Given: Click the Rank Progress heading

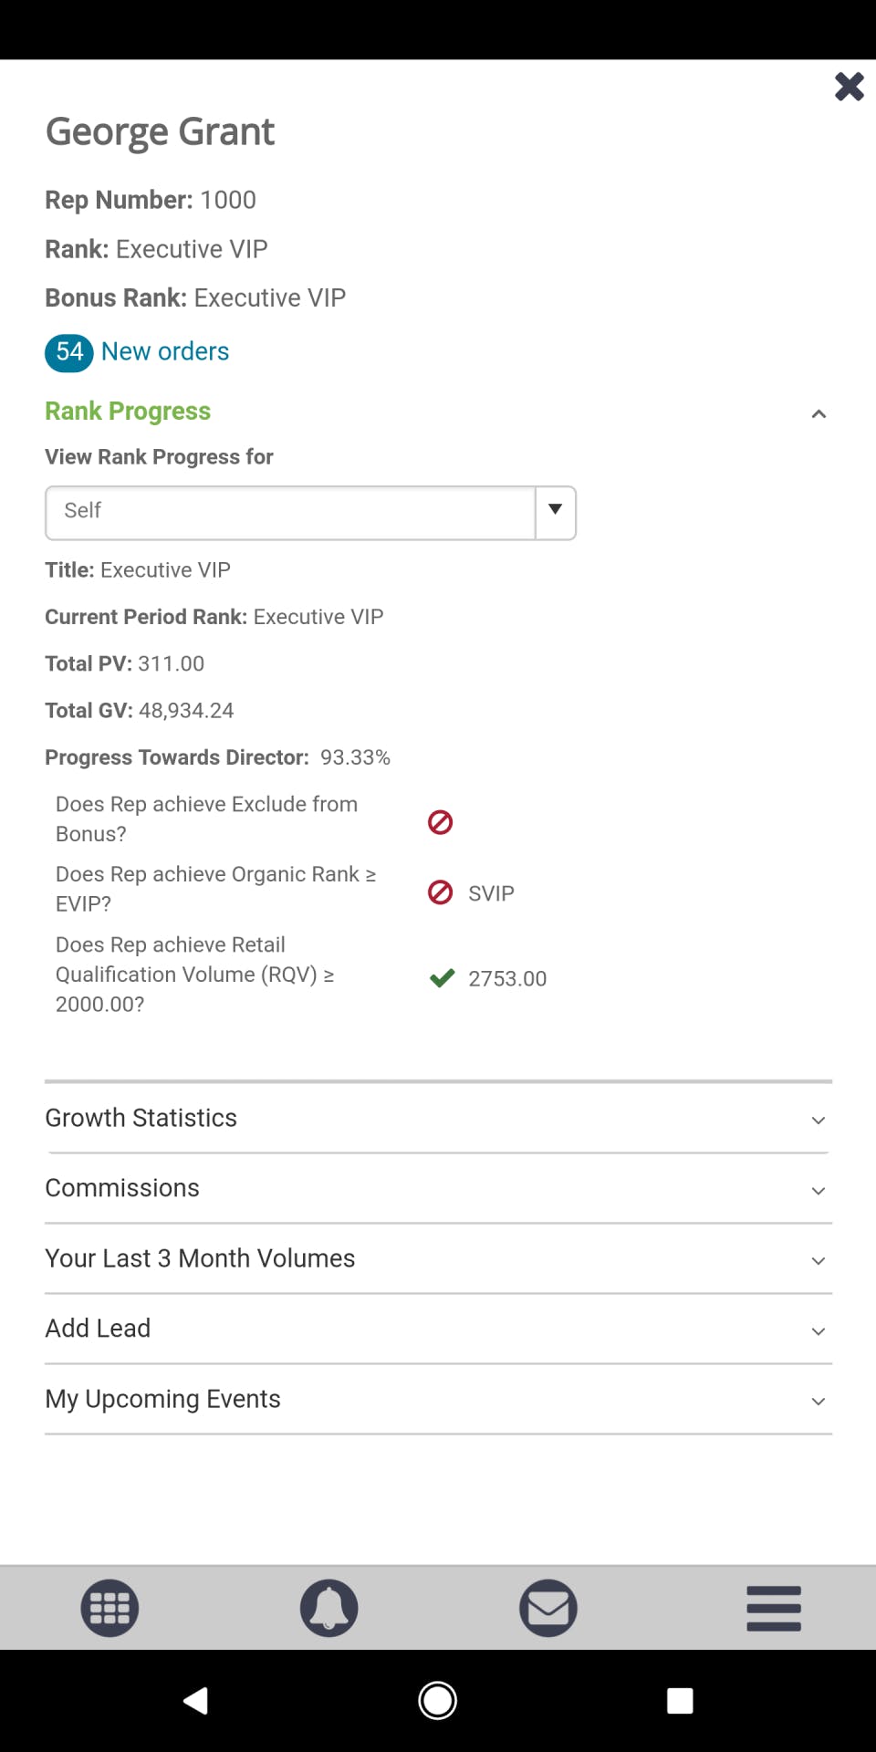Looking at the screenshot, I should pos(128,412).
